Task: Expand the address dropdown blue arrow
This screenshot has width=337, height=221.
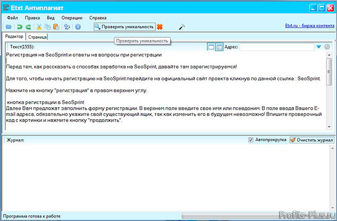Action: click(x=319, y=47)
